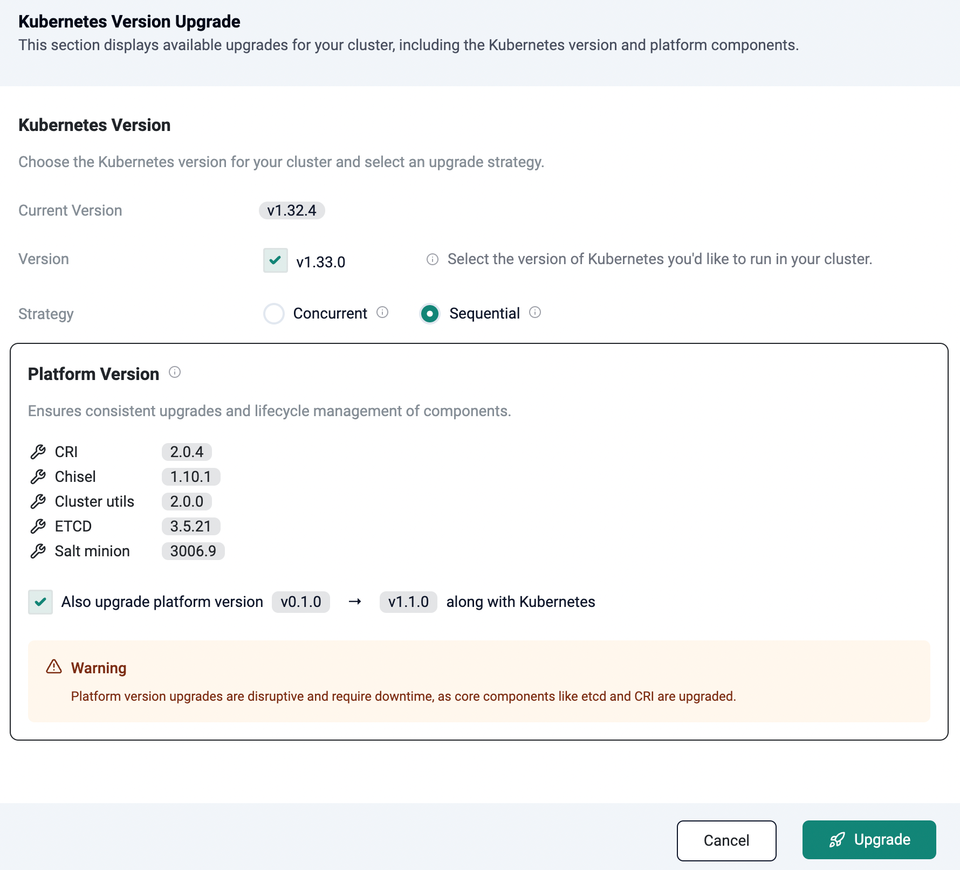Click the wrench icon beside Salt minion
This screenshot has width=960, height=870.
pos(38,551)
